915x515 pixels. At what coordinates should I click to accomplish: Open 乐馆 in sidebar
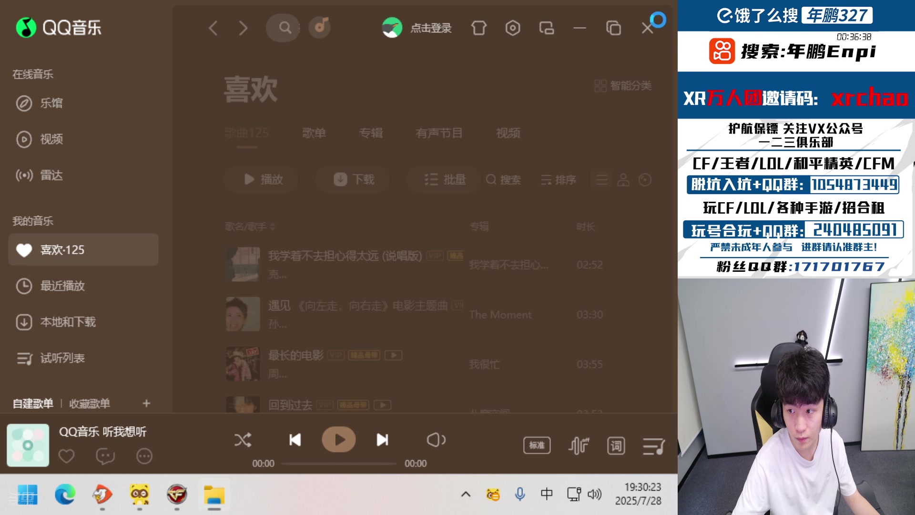39,103
